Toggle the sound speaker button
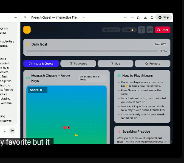This screenshot has height=163, width=184. click(150, 30)
